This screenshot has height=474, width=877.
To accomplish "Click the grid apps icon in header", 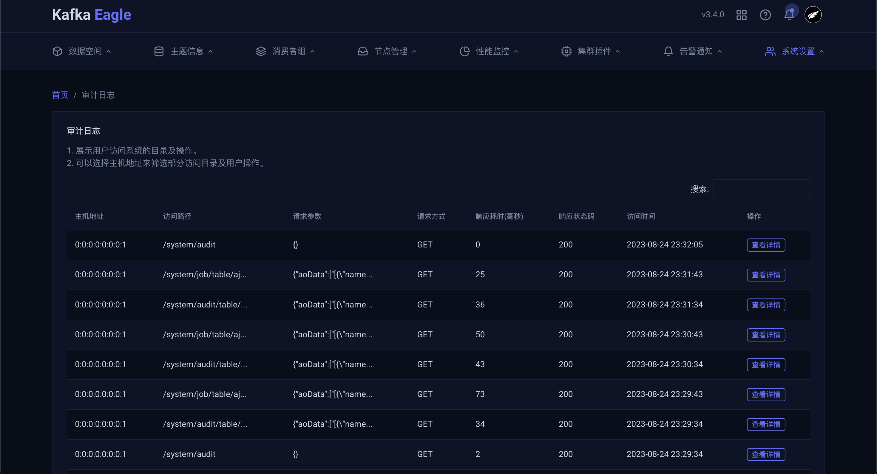I will (741, 15).
